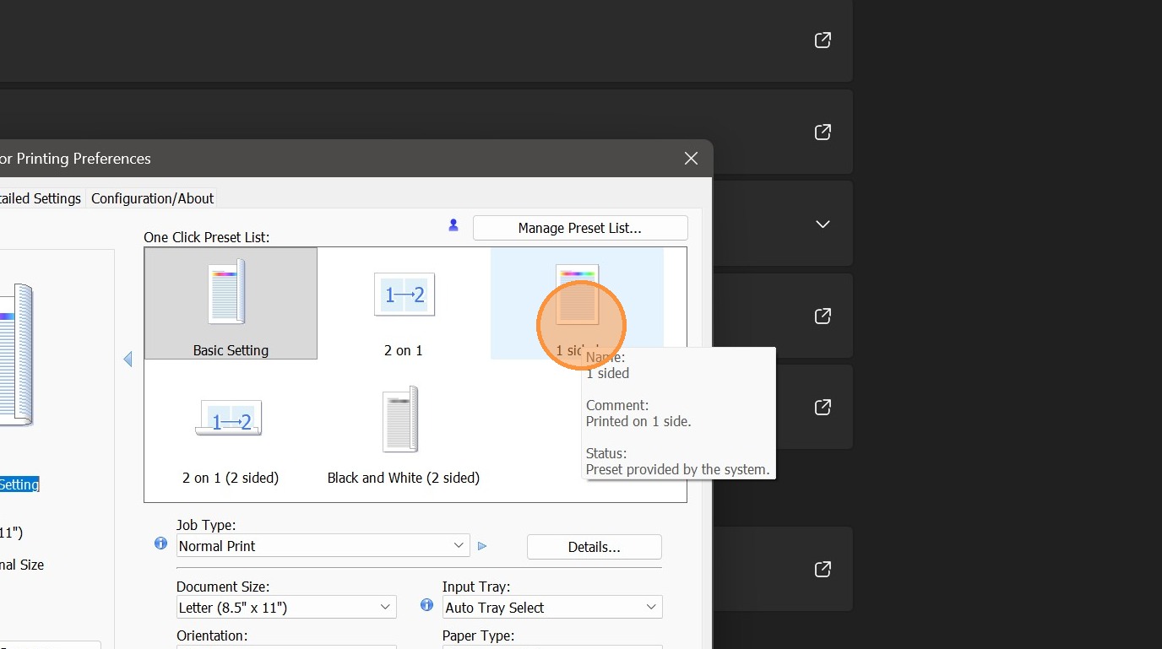Click the Manage Preset List button
Screen dimensions: 1162x649
pos(579,228)
